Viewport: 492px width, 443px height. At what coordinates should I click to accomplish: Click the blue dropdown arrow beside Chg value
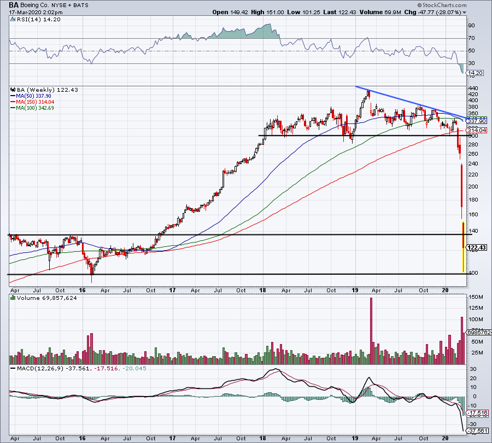(464, 13)
